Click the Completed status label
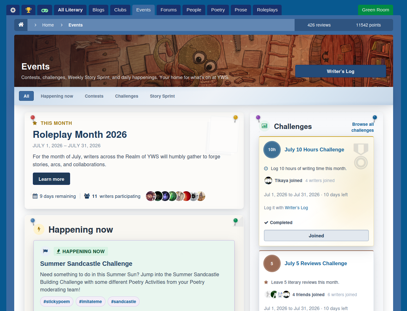 pyautogui.click(x=278, y=223)
